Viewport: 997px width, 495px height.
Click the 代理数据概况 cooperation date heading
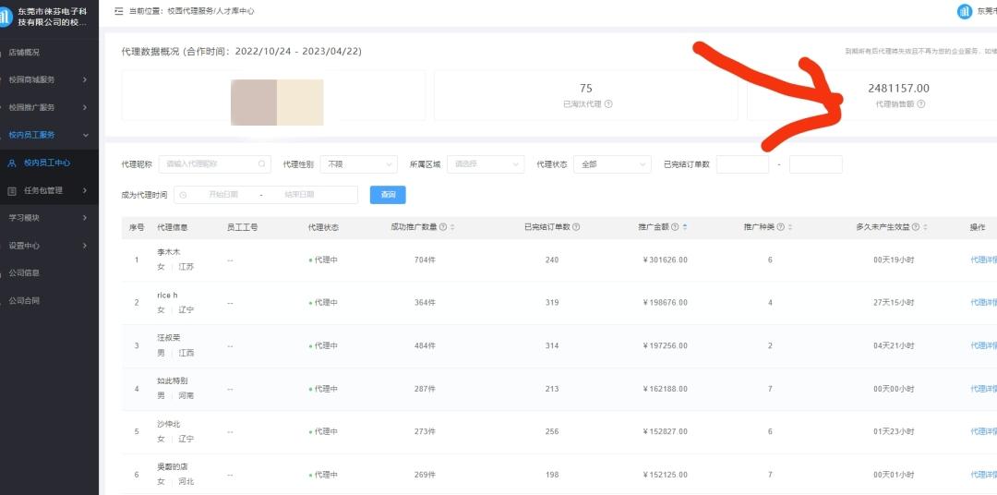(242, 52)
